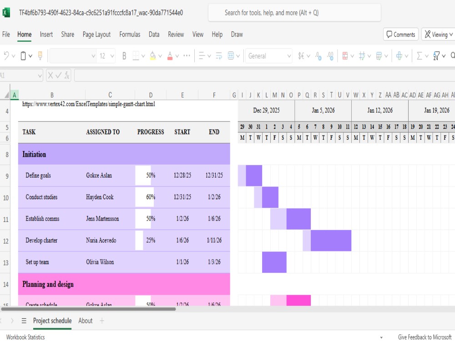
Task: Expand the Font Color dropdown arrow
Action: (x=177, y=56)
